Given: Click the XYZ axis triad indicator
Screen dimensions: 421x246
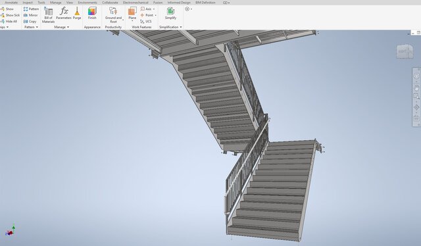Looking at the screenshot, I should [x=11, y=231].
